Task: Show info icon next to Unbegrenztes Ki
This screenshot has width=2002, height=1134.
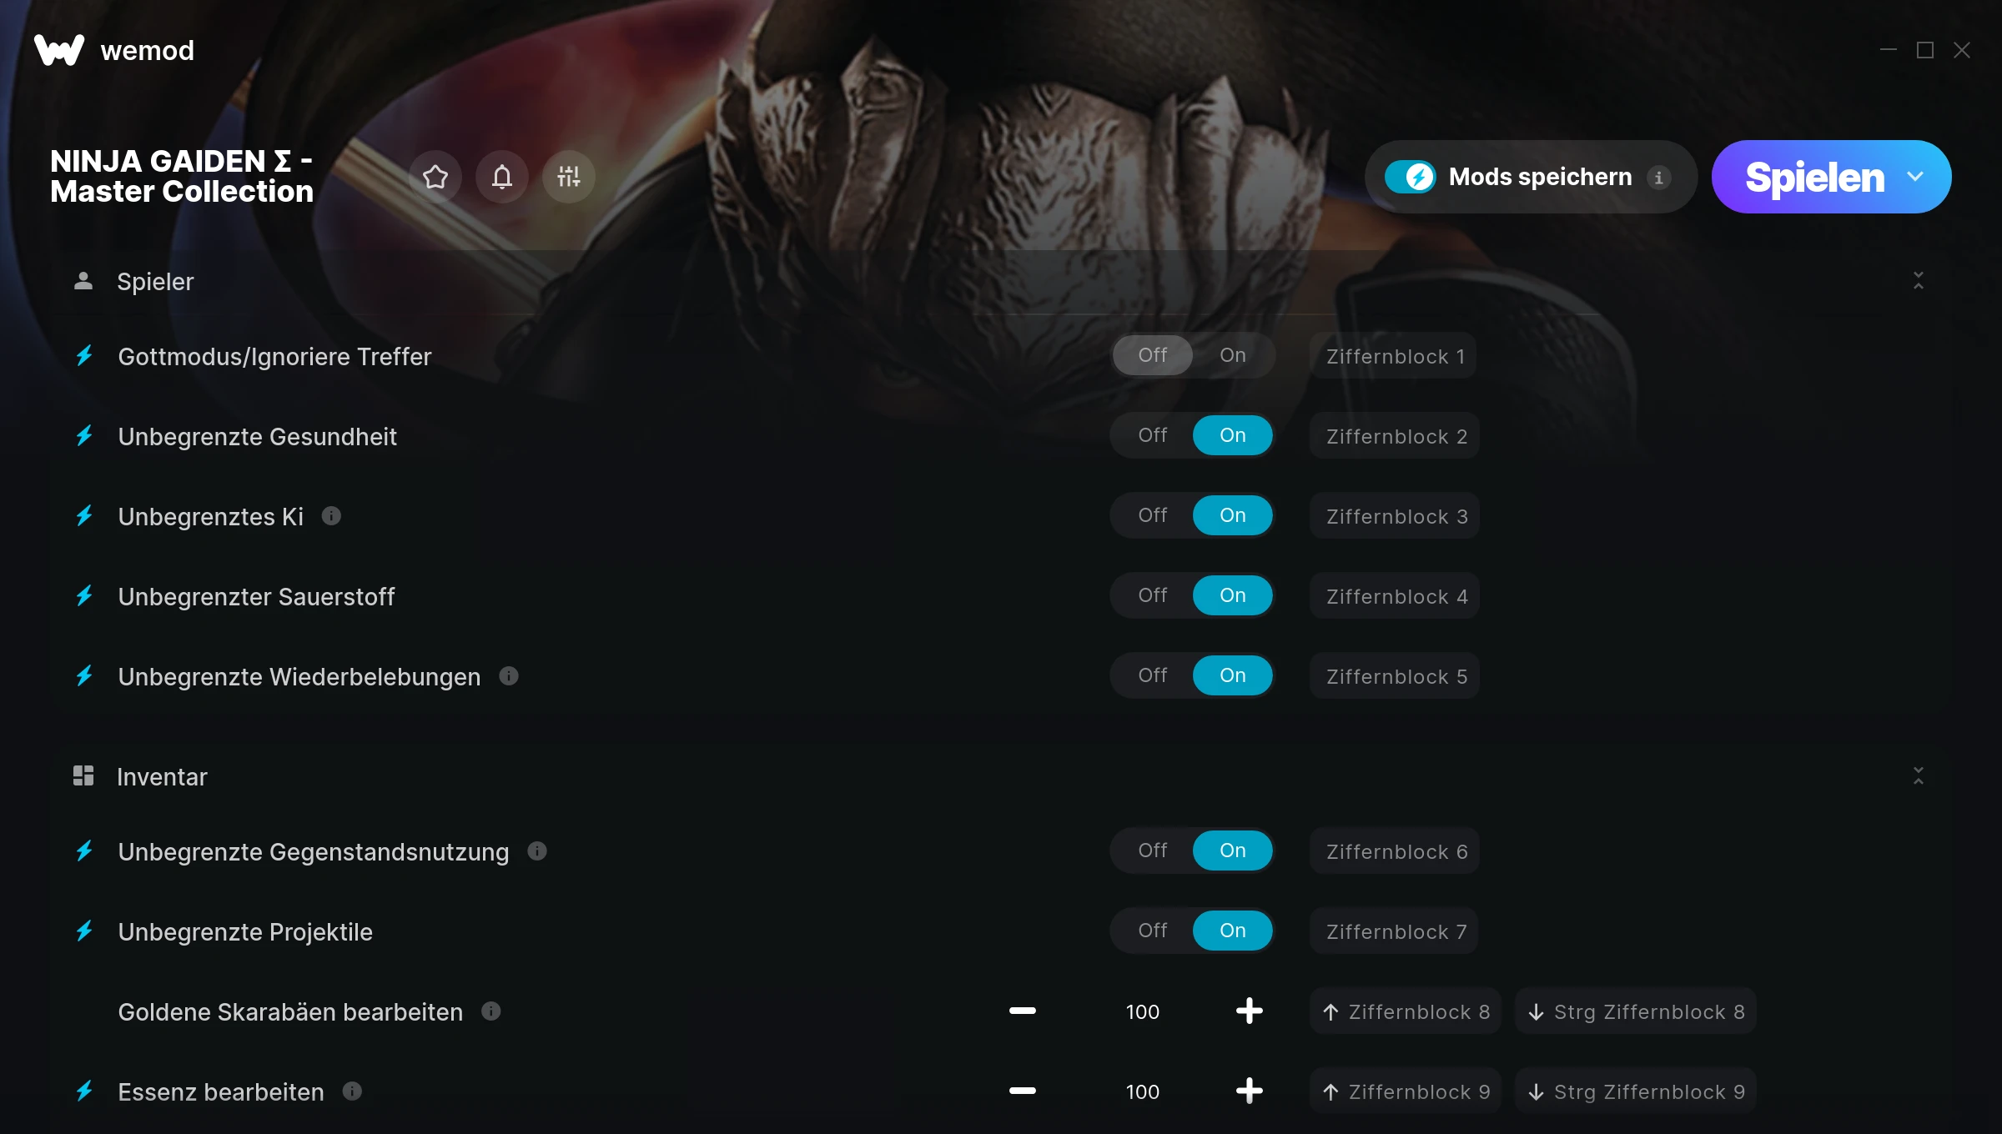Action: coord(331,516)
